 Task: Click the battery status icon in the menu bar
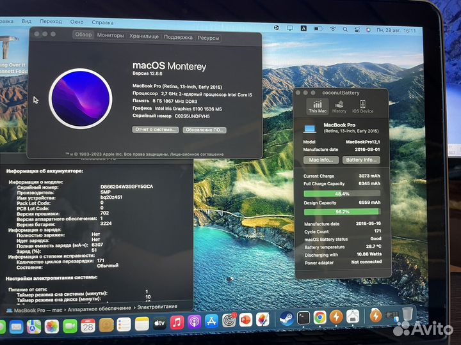point(318,29)
